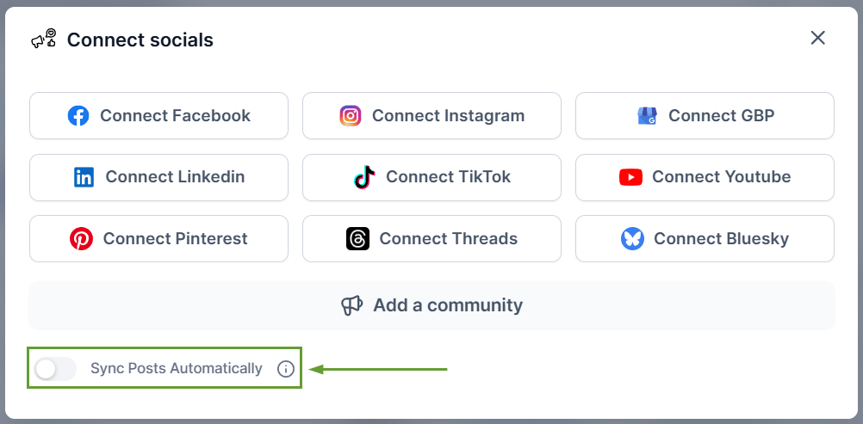
Task: Click the Bluesky butterfly icon
Action: point(632,239)
